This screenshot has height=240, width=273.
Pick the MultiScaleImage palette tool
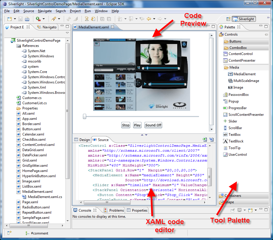(x=246, y=81)
